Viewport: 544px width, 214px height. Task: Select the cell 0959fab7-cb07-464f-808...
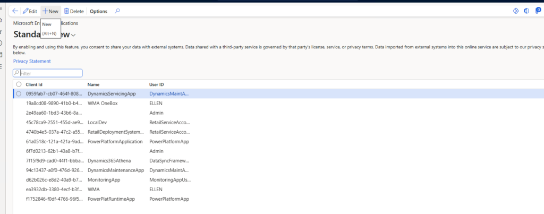tap(54, 93)
